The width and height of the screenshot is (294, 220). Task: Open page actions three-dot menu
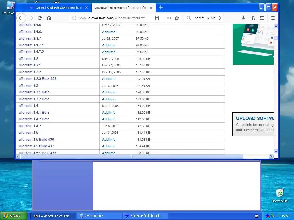pos(169,18)
